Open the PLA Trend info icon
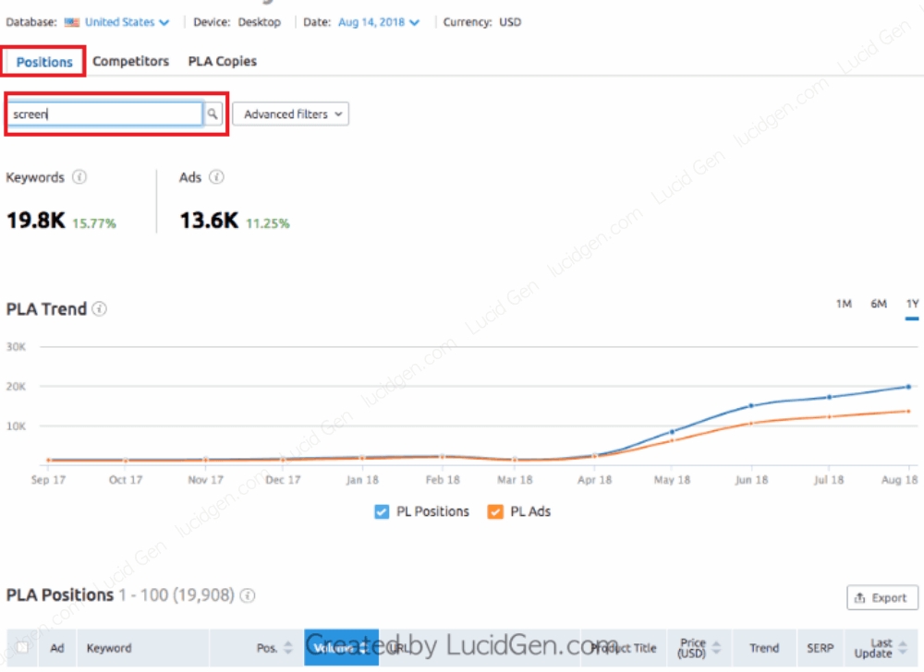Viewport: 924px width, 672px height. (x=100, y=309)
